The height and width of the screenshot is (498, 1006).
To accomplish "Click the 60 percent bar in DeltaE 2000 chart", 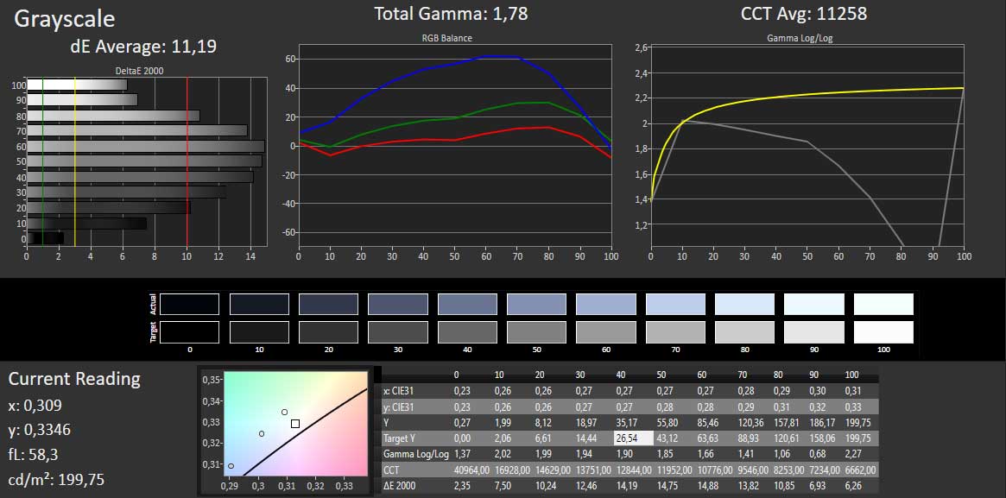I will 145,146.
